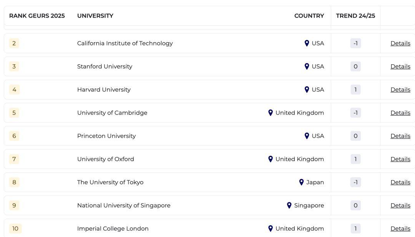Open Details for California Institute of Technology
The width and height of the screenshot is (415, 237).
(400, 43)
